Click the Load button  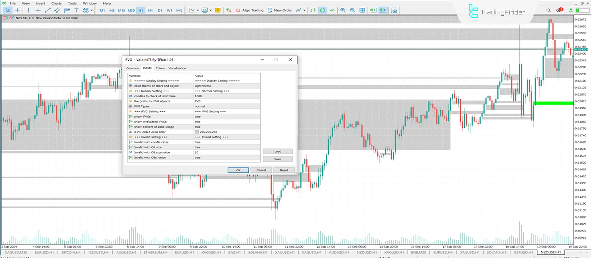(x=277, y=151)
